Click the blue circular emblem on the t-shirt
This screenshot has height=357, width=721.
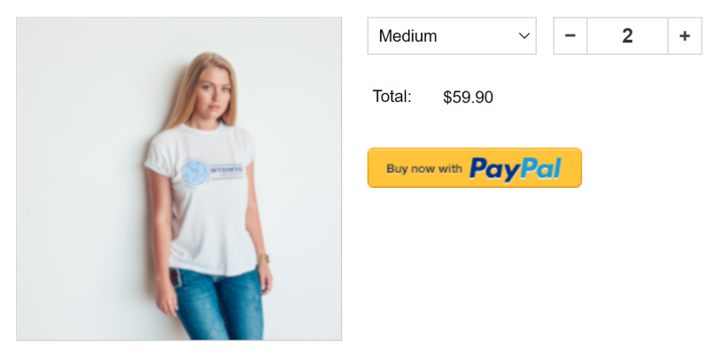(195, 172)
